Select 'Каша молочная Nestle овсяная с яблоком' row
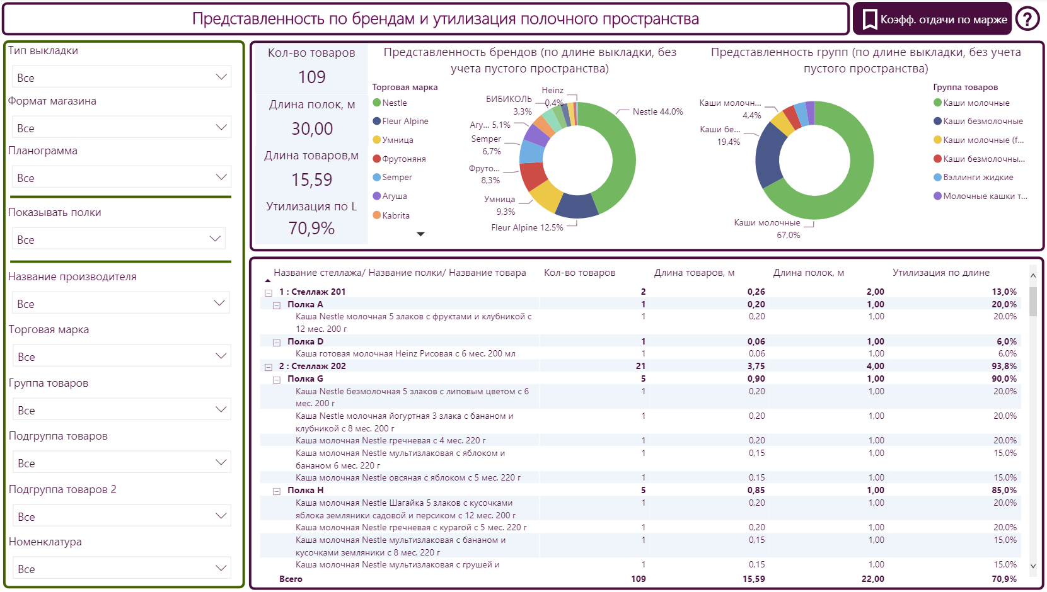The width and height of the screenshot is (1047, 592). 640,478
